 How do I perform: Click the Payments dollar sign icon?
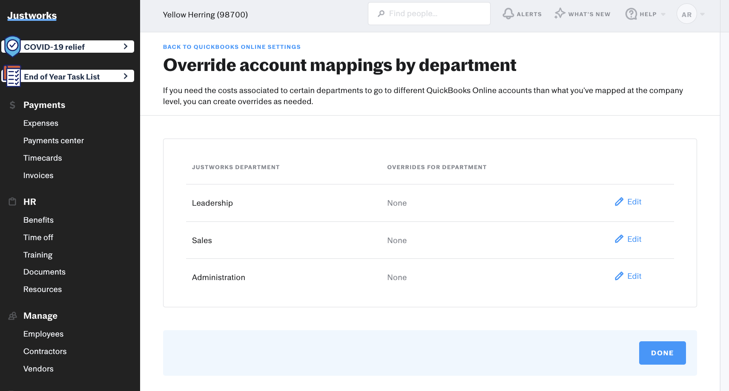coord(12,105)
